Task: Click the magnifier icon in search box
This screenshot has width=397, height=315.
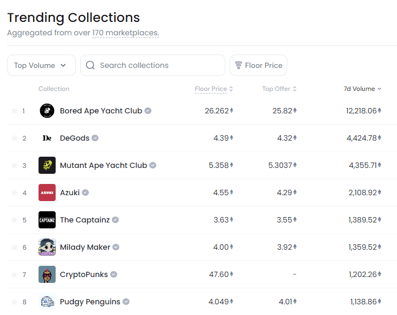Action: coord(90,65)
